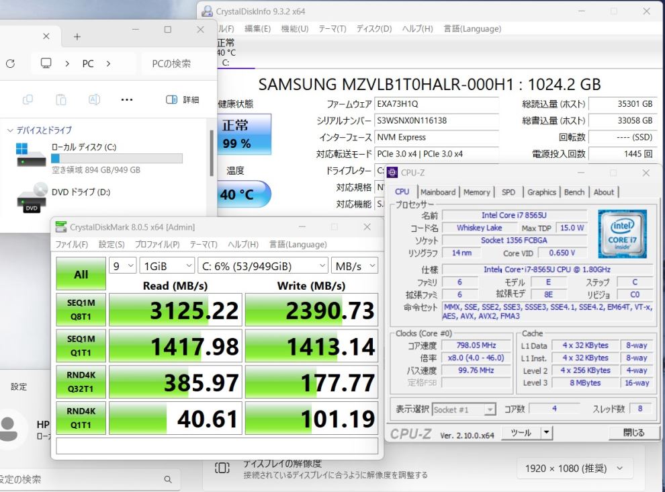Viewport: 665px width, 492px height.
Task: Switch to the SPD tab in CPU-Z
Action: tap(508, 192)
